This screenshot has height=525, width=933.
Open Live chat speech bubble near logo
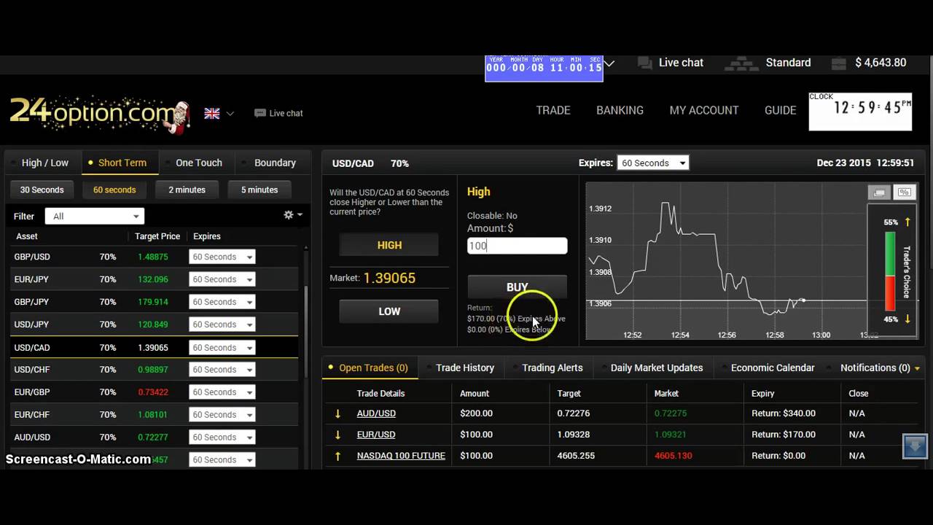pyautogui.click(x=259, y=113)
